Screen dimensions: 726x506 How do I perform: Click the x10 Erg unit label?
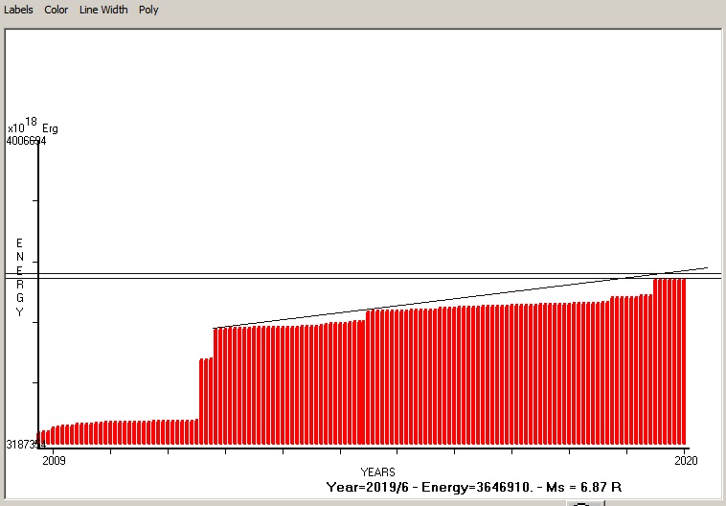tap(32, 126)
